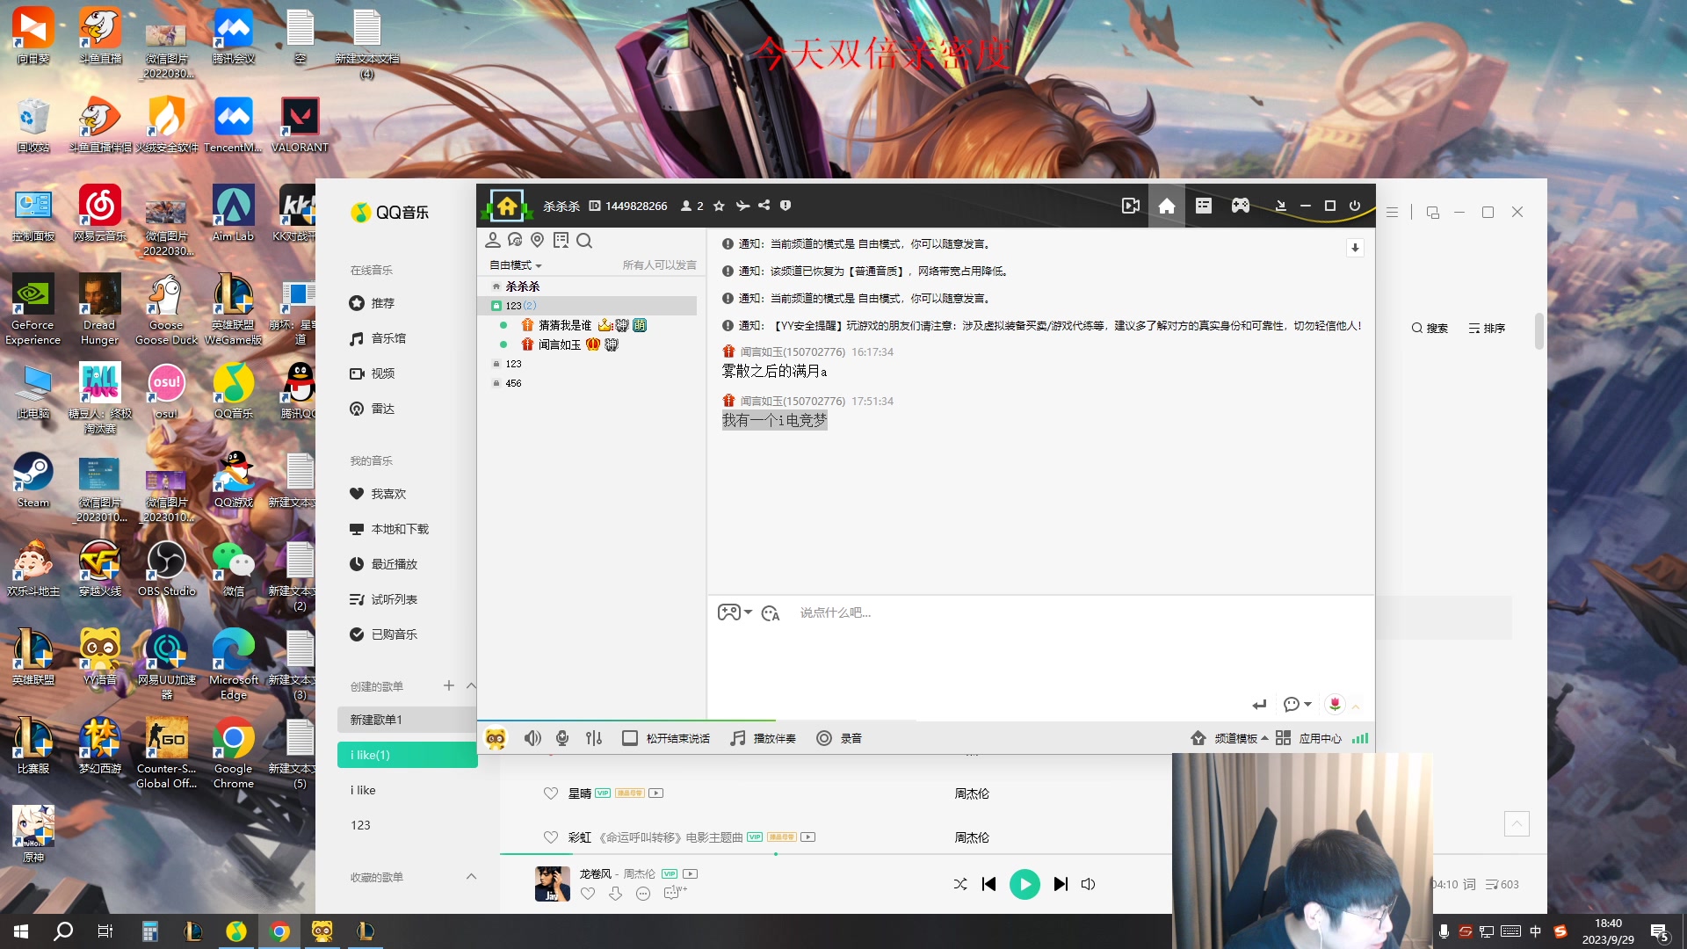Open the location pin icon in YY

538,240
